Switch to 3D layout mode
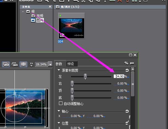Image resolution: width=168 pixels, height=129 pixels. point(15,64)
